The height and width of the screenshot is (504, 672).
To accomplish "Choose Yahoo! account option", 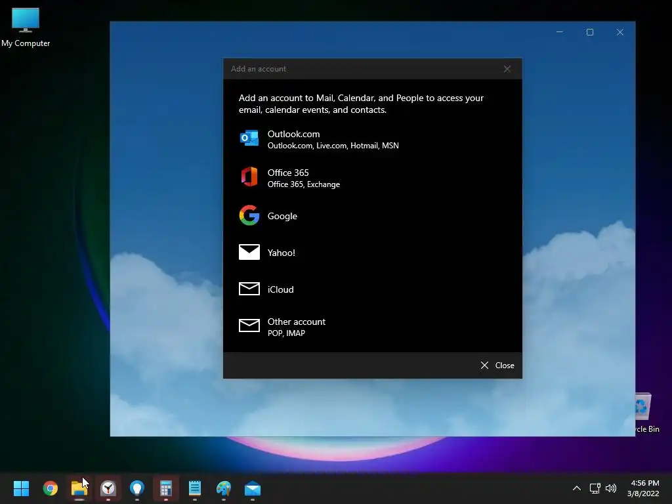I will point(373,253).
